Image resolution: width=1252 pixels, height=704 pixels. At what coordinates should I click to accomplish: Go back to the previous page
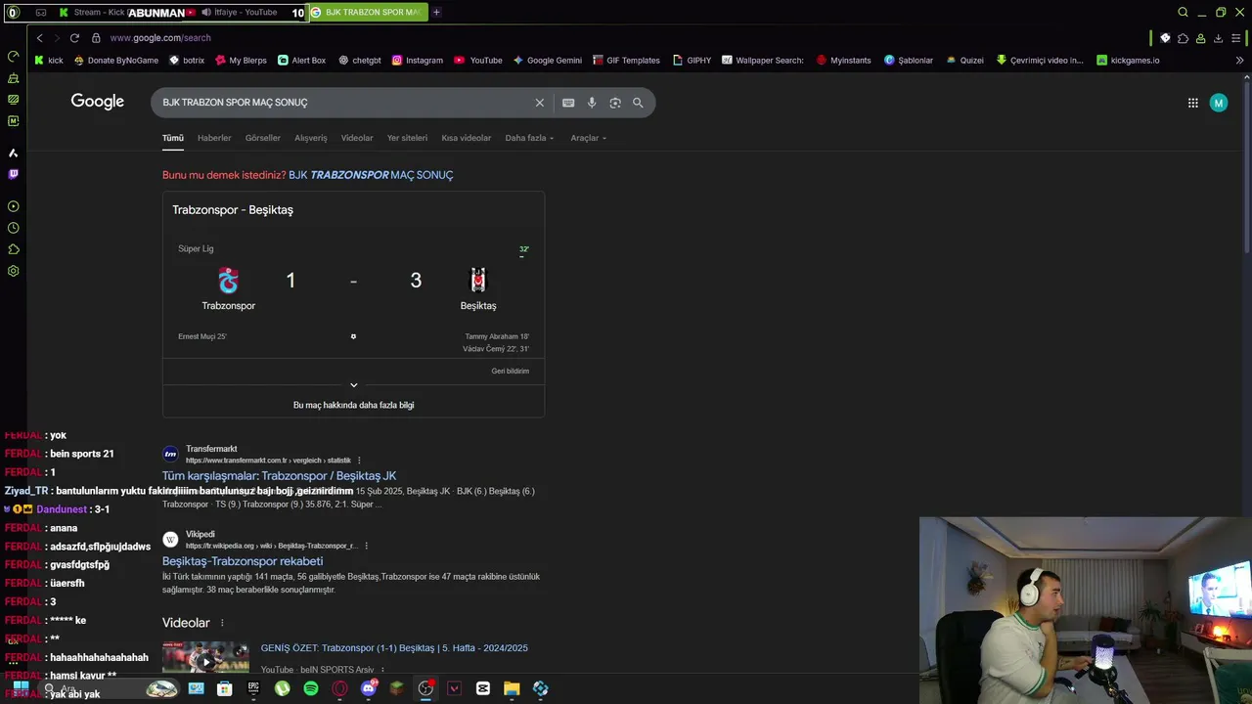click(39, 38)
